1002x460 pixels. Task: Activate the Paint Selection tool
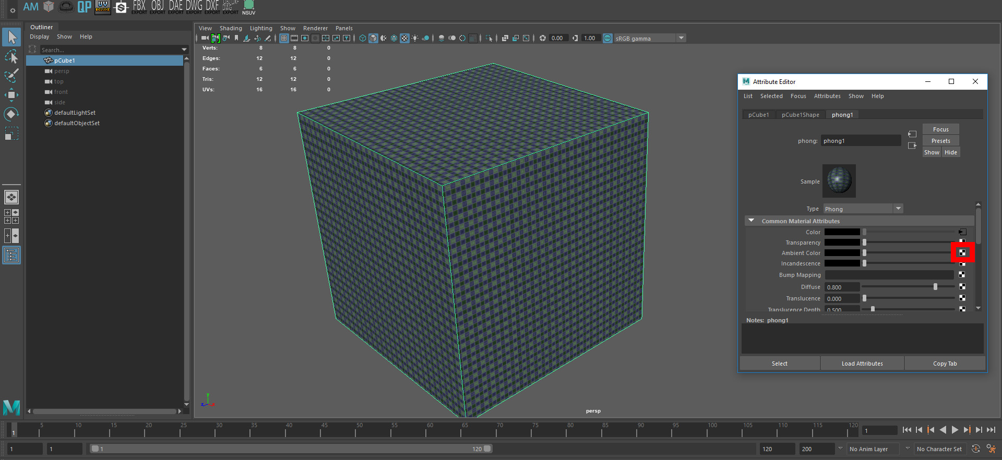click(x=11, y=76)
